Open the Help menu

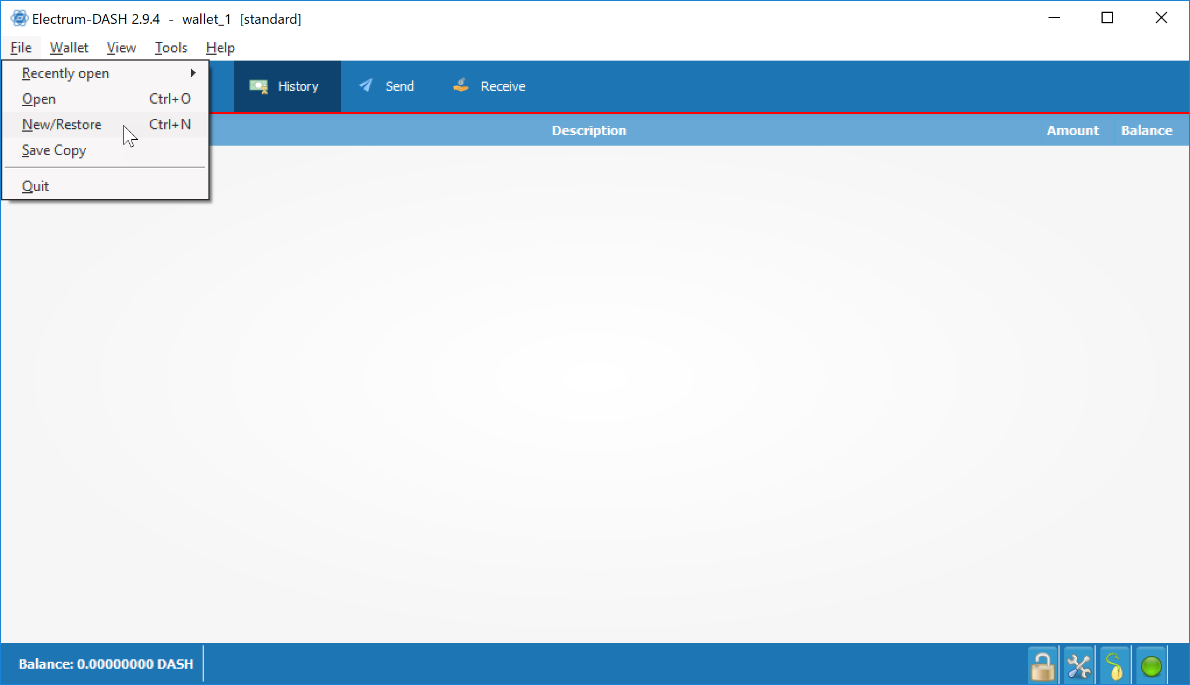[220, 48]
